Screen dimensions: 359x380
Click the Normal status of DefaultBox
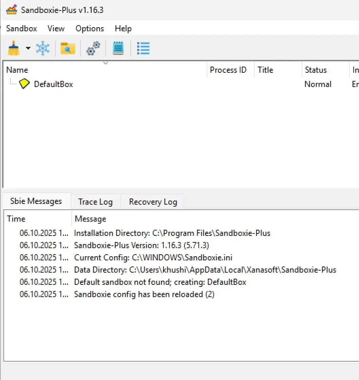pos(318,84)
